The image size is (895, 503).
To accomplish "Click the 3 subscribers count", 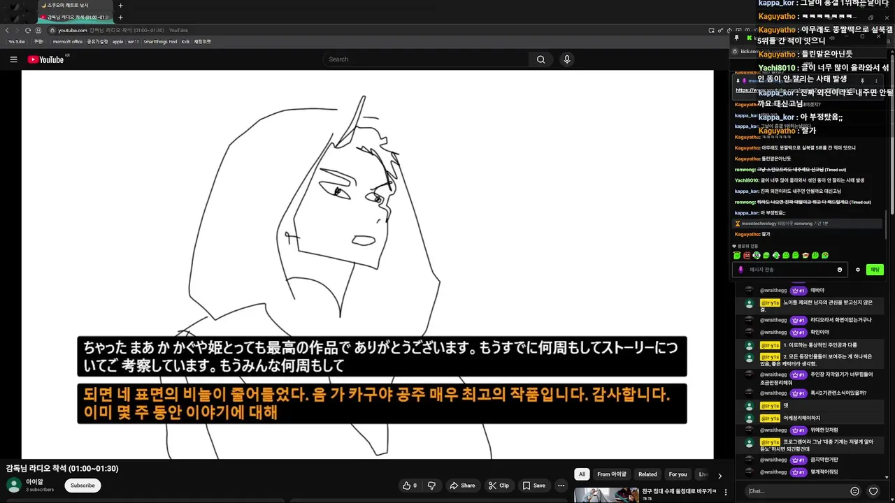I will [x=40, y=490].
